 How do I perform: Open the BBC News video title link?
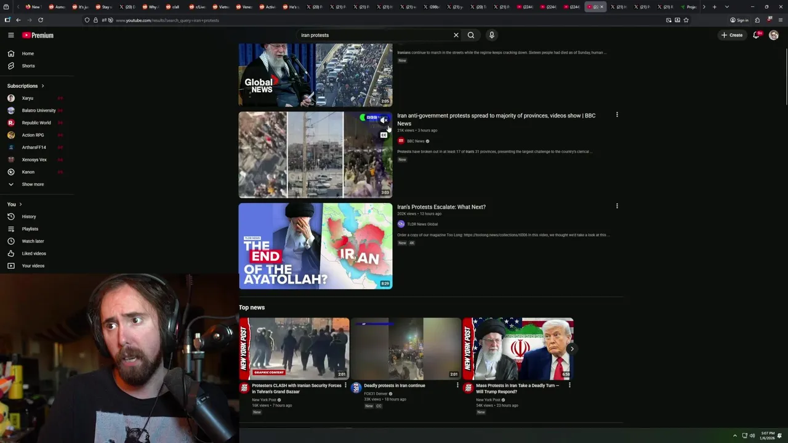pos(496,119)
